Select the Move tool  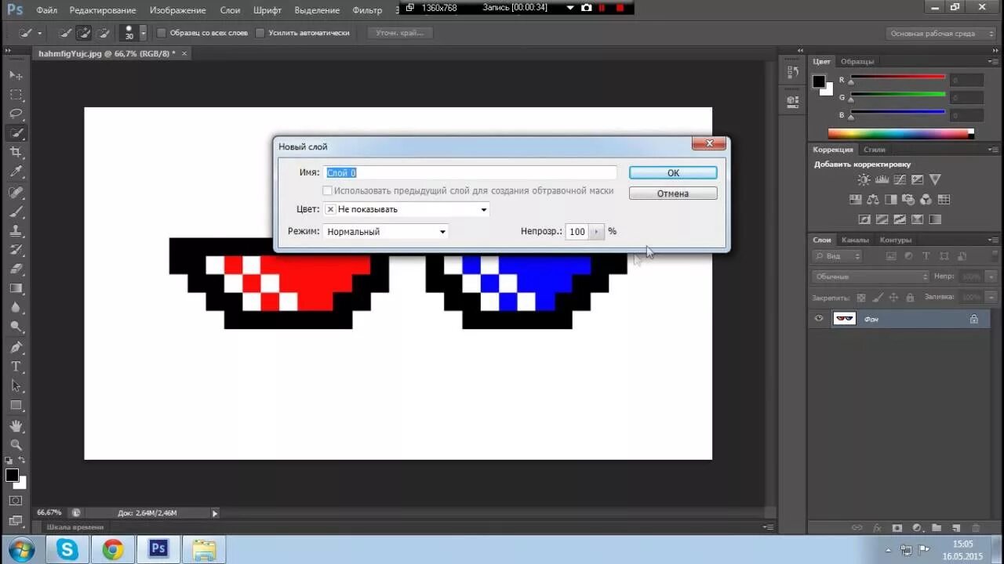[16, 75]
